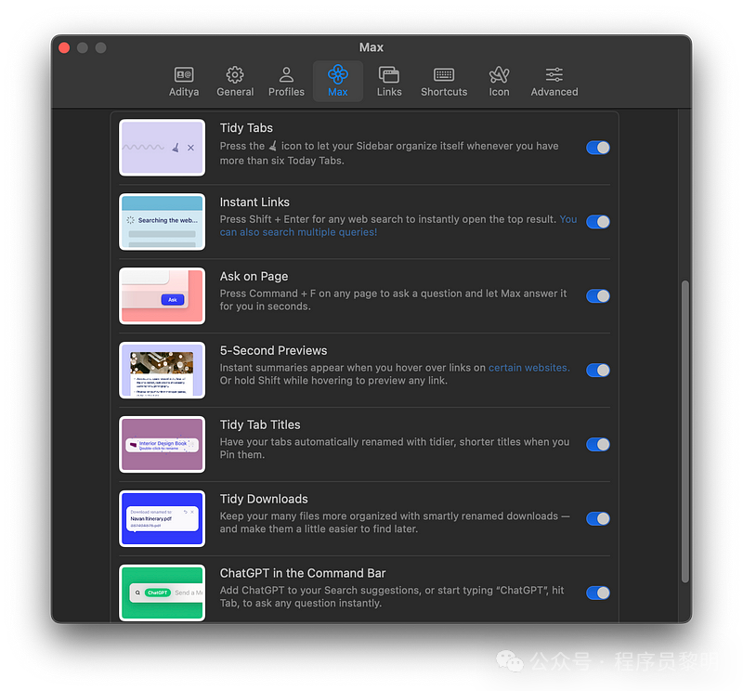This screenshot has width=743, height=691.
Task: Open the General settings gear icon
Action: (235, 75)
